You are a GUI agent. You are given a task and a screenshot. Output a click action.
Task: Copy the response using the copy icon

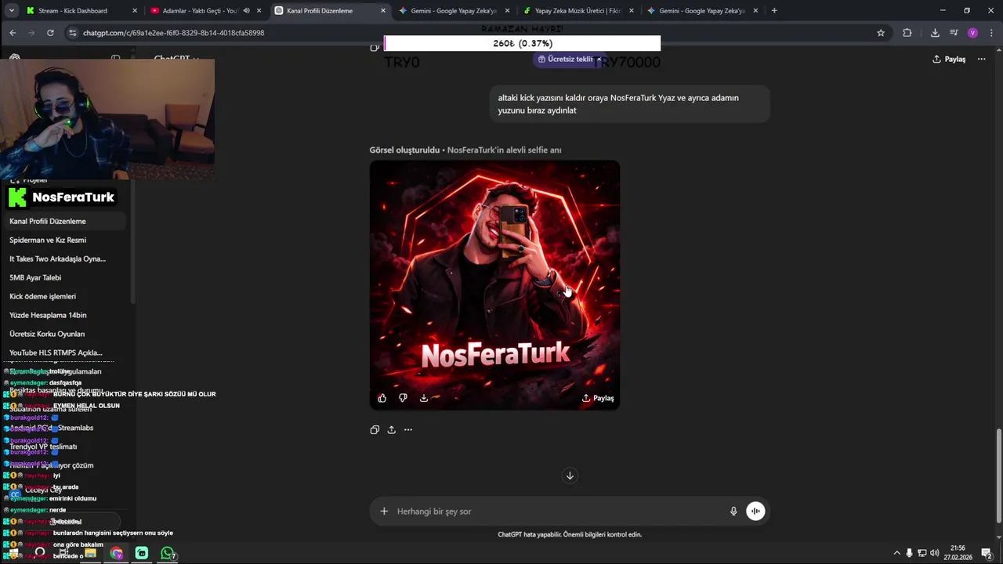pyautogui.click(x=375, y=429)
